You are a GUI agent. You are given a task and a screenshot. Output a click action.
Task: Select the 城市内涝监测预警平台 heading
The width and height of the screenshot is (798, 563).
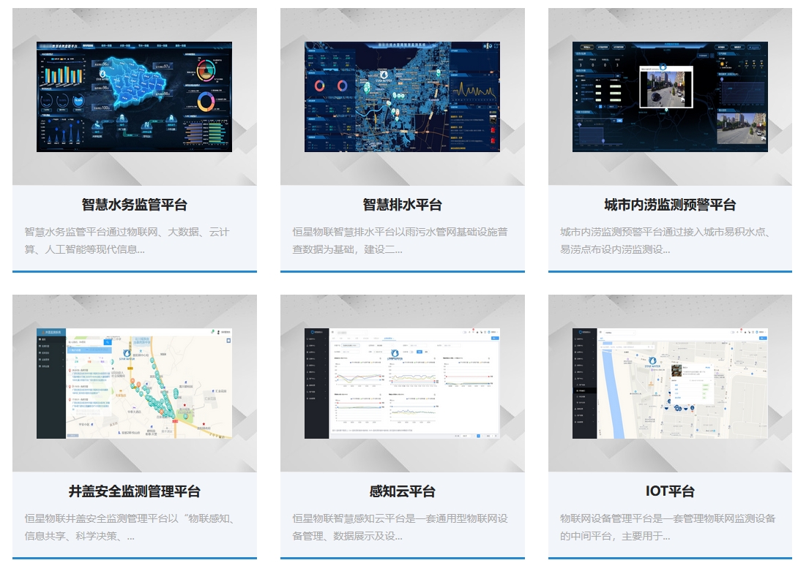coord(670,205)
